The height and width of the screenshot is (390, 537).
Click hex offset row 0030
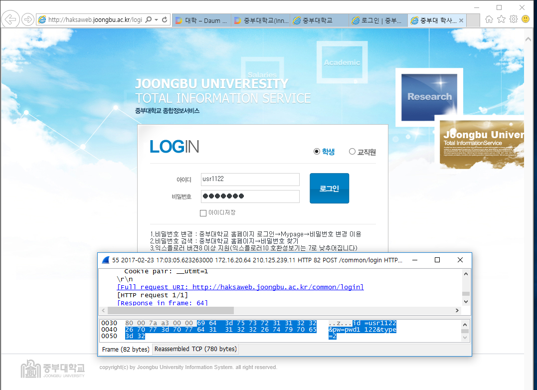pyautogui.click(x=109, y=323)
